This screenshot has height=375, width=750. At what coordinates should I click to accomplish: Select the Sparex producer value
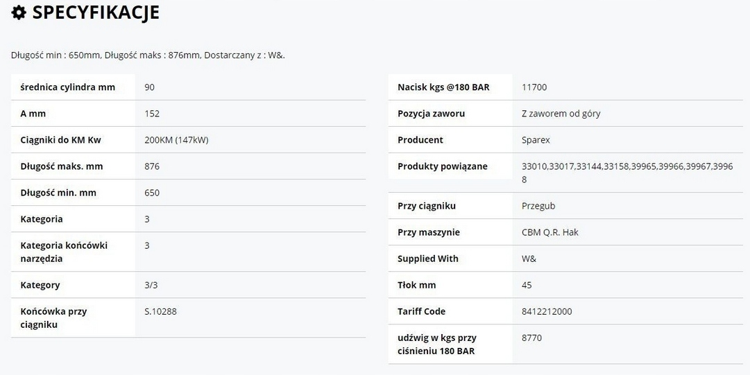click(535, 140)
